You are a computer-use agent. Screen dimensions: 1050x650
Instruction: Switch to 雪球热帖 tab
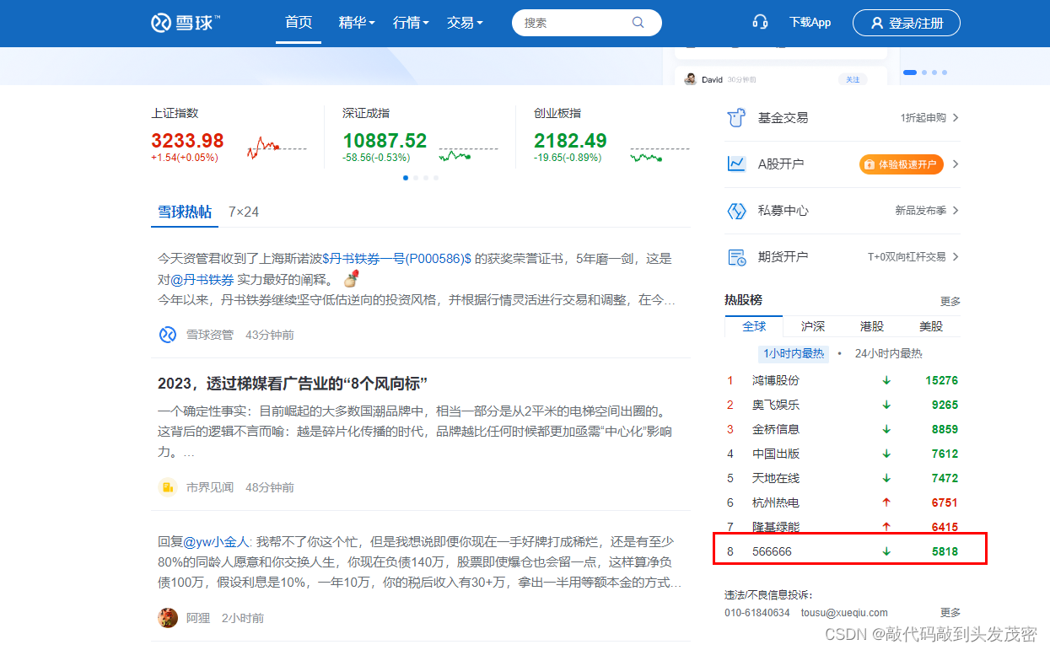(x=185, y=212)
